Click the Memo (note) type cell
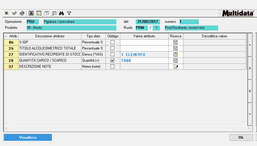The height and width of the screenshot is (146, 257). pos(93,67)
